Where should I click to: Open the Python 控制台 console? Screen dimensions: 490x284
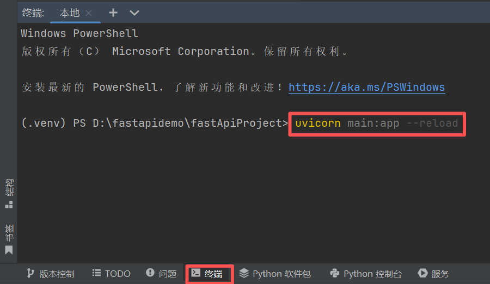pyautogui.click(x=366, y=274)
